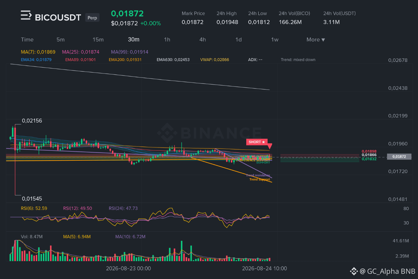The width and height of the screenshot is (418, 279).
Task: Click the MA(7): 0,01869 indicator label
Action: 38,52
